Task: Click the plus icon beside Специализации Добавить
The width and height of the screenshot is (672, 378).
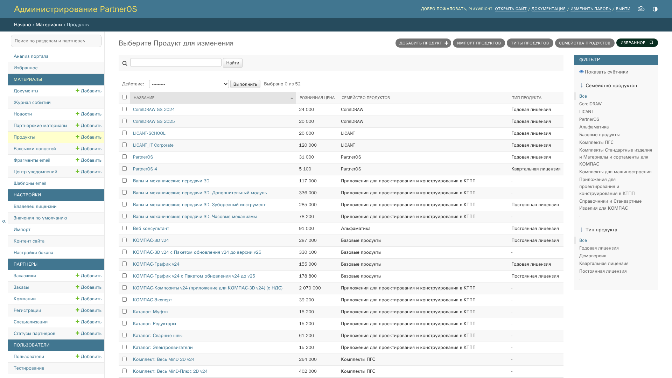Action: (77, 322)
